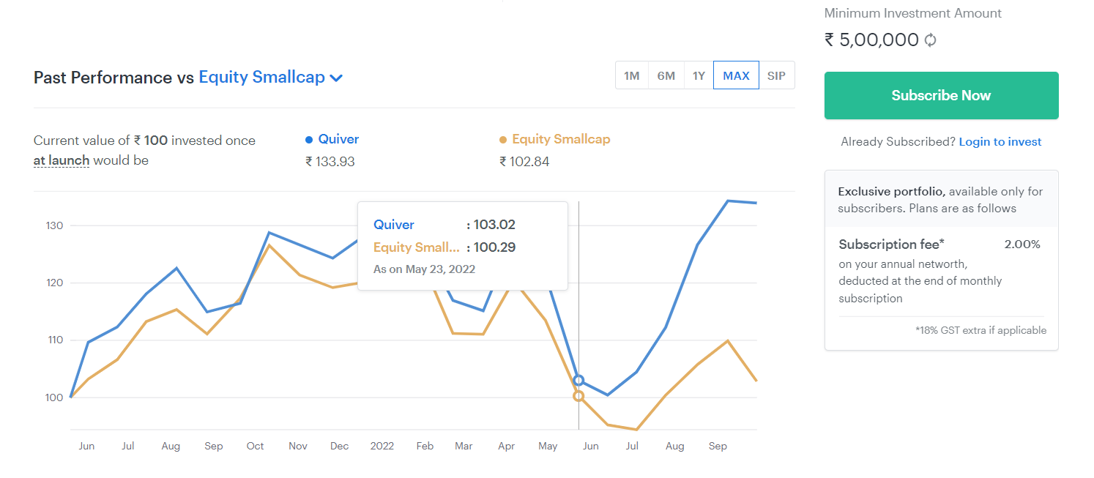
Task: Open the Login to invest link
Action: [1000, 142]
